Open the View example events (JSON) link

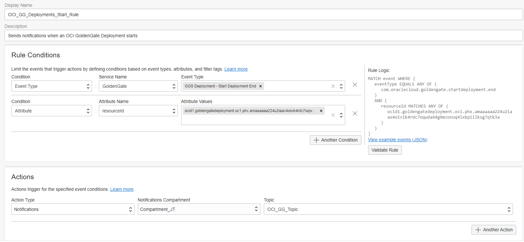(397, 140)
